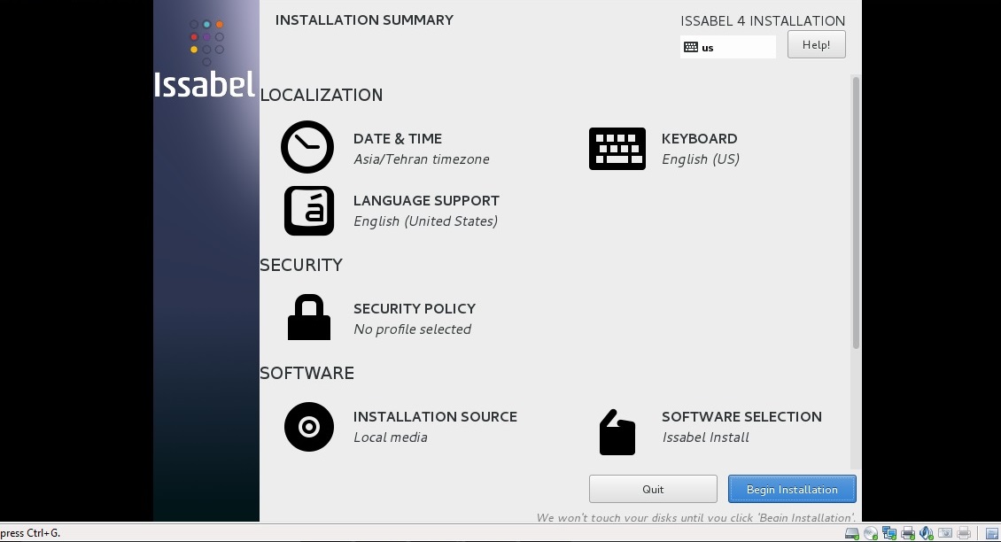The image size is (1001, 542).
Task: Open Installation Source disc icon
Action: click(309, 427)
